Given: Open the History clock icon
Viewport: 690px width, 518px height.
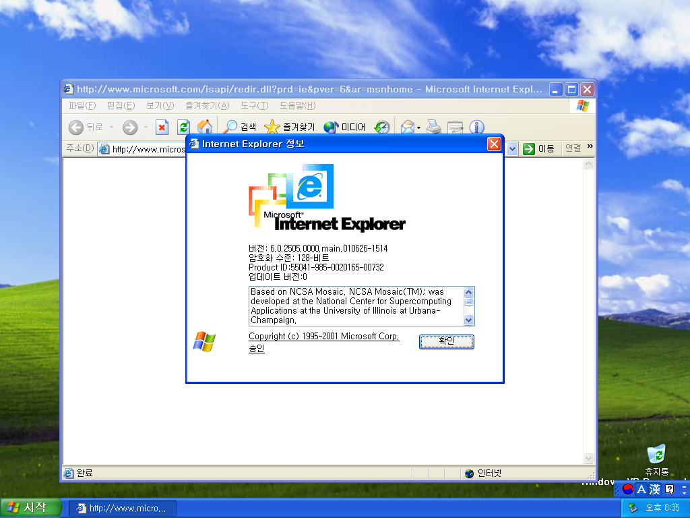Looking at the screenshot, I should click(x=382, y=127).
